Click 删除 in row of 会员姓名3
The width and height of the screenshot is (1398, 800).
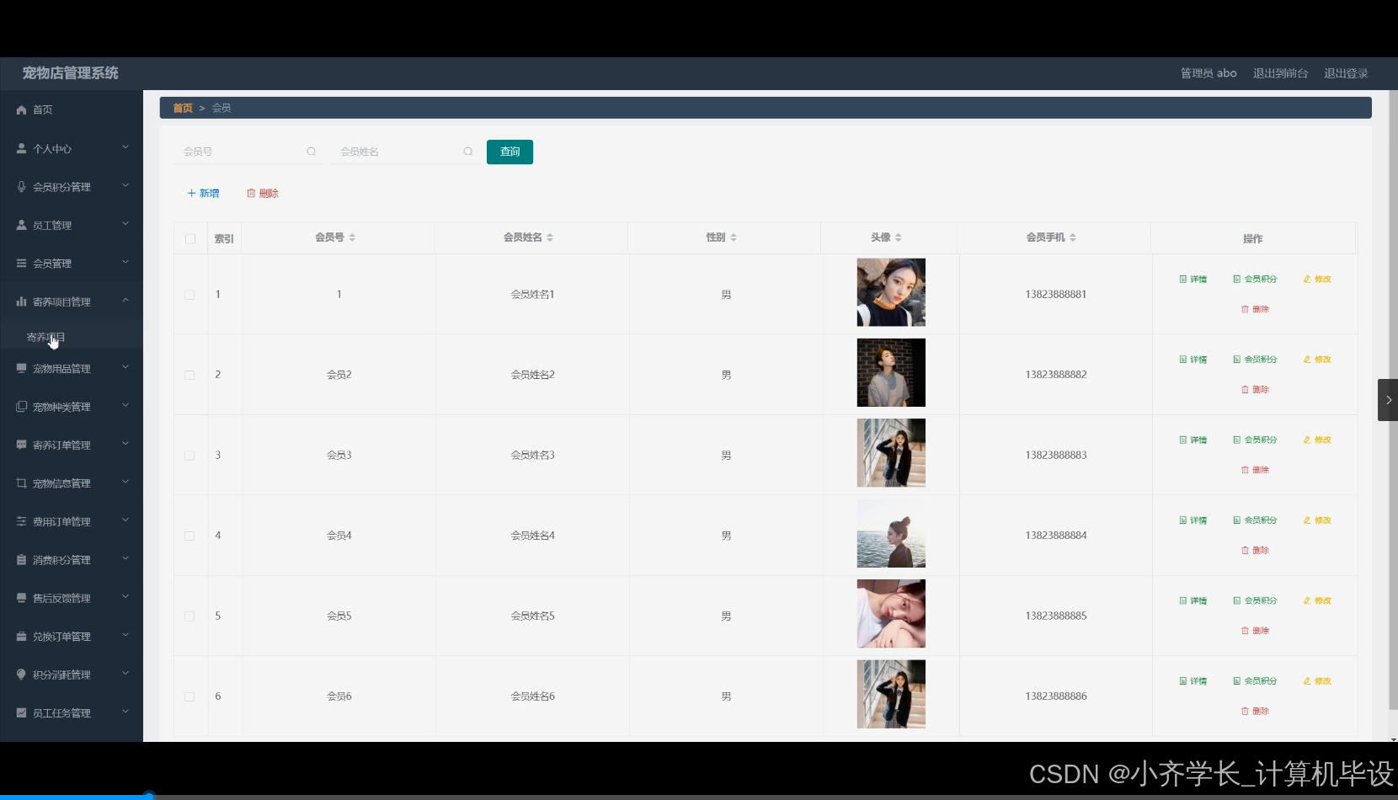click(x=1255, y=470)
